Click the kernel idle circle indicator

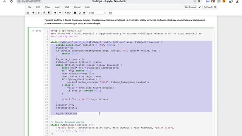(x=215, y=7)
